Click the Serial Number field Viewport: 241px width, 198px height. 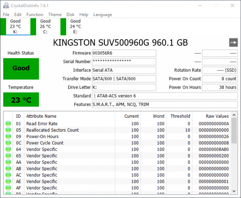pos(124,62)
